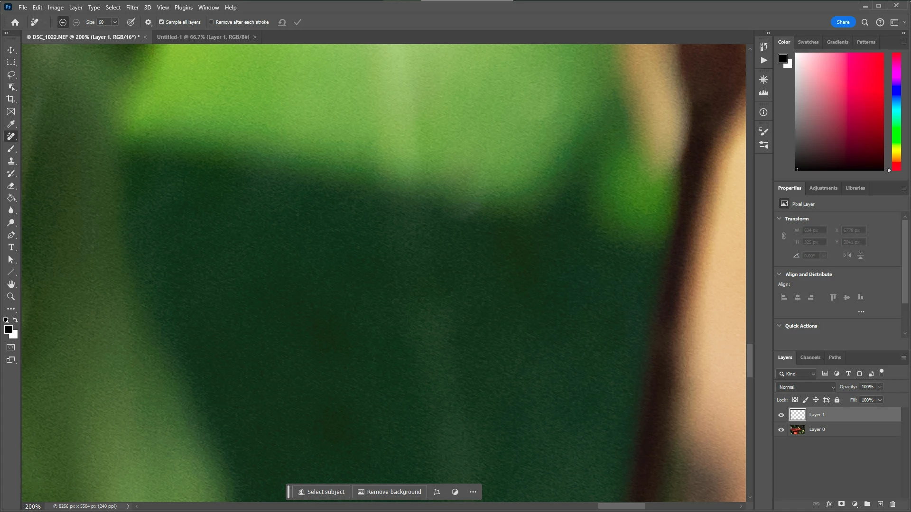Image resolution: width=911 pixels, height=512 pixels.
Task: Click the Select subject button
Action: pyautogui.click(x=321, y=492)
